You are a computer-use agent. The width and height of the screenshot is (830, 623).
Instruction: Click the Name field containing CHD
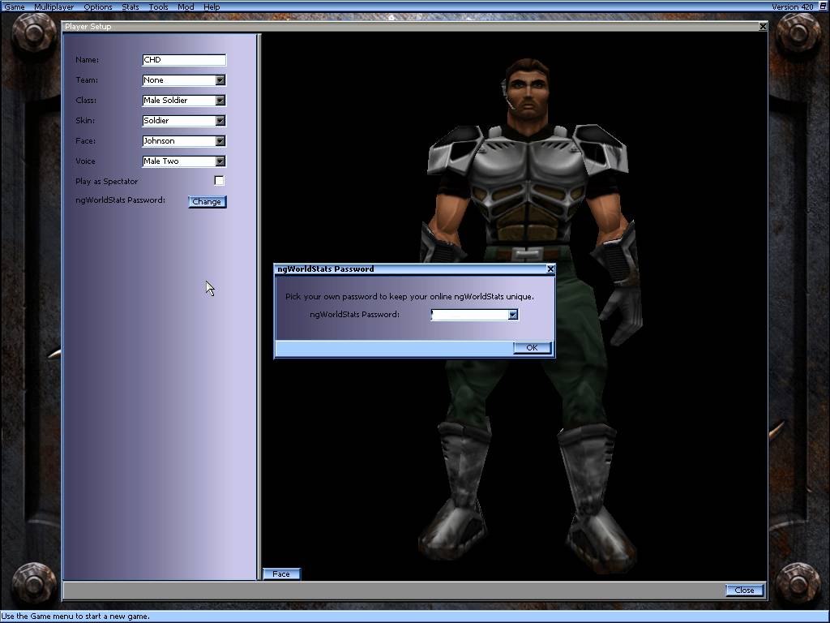[184, 60]
